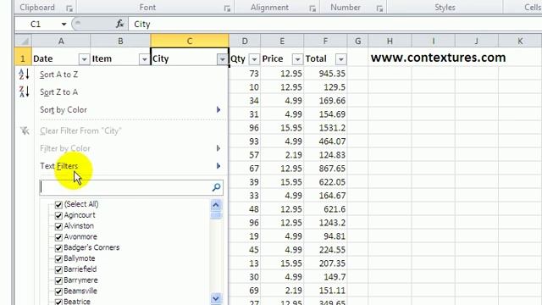Open the Price column filter dropdown
Screen dimensions: 542x305
pos(297,59)
